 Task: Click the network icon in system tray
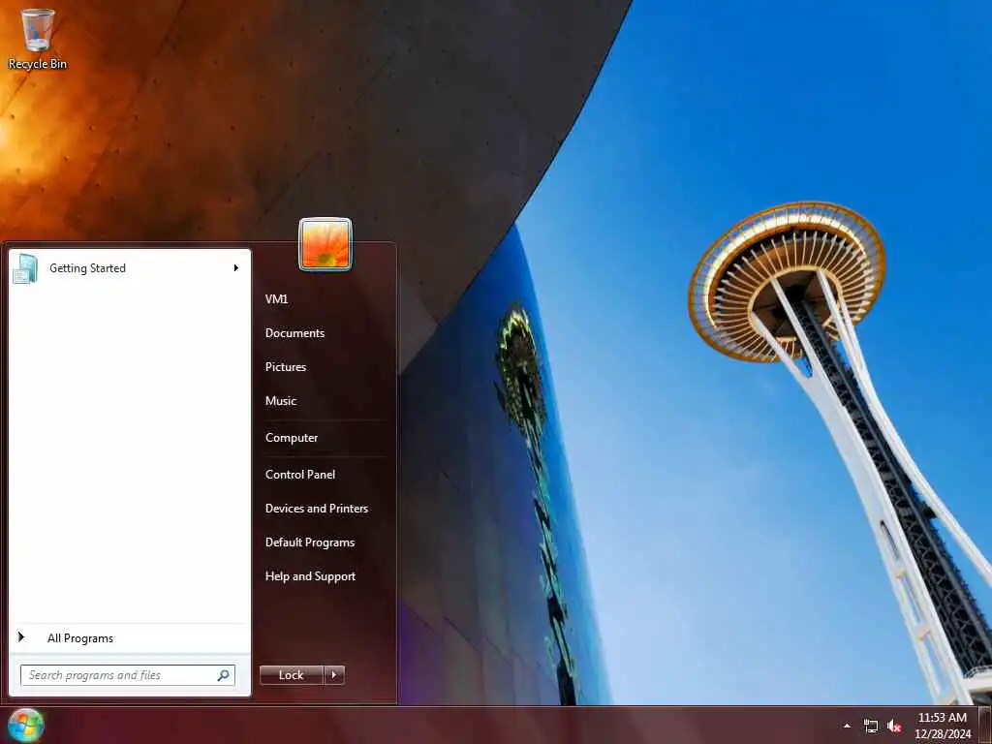pyautogui.click(x=871, y=727)
